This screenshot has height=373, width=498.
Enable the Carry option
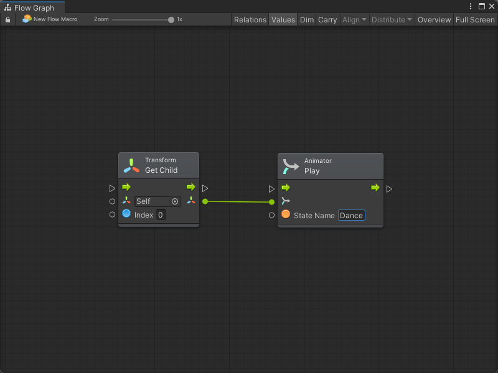coord(327,20)
